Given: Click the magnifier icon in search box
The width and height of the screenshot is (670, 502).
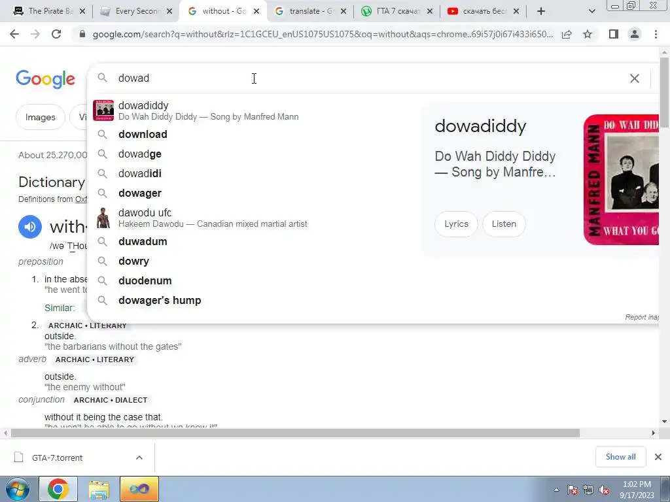Looking at the screenshot, I should coord(102,78).
